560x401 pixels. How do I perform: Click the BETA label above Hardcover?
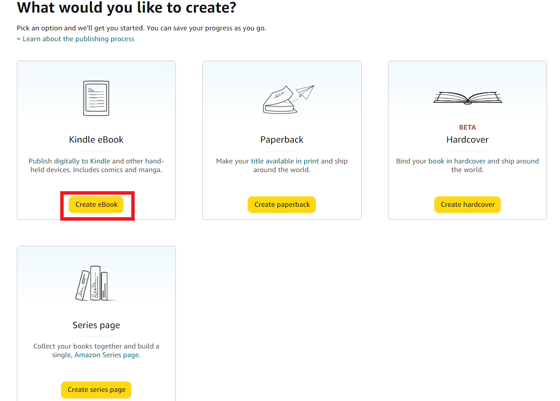[x=467, y=127]
